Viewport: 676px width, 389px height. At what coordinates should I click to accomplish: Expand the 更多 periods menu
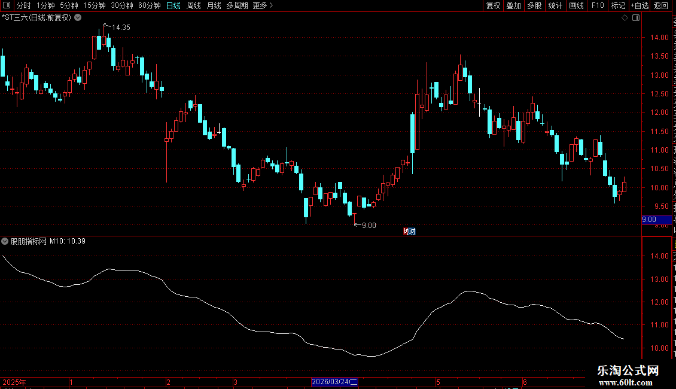[263, 5]
